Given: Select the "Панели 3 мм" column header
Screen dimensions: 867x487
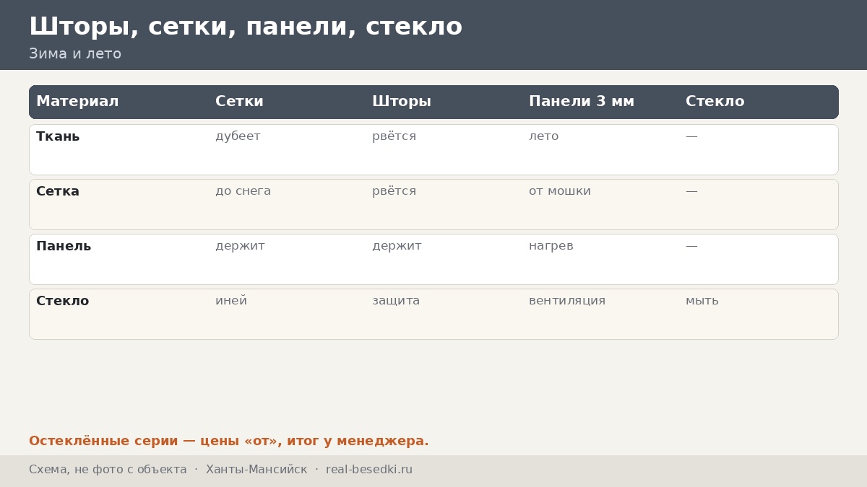Looking at the screenshot, I should [x=582, y=102].
